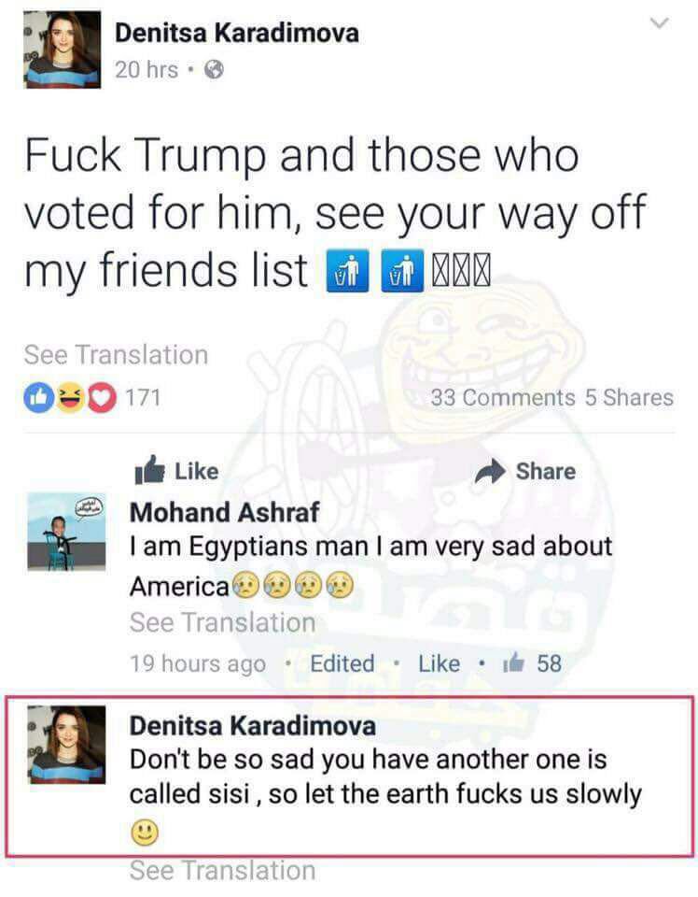Click the red heart Love reaction icon
This screenshot has height=897, width=698.
click(x=101, y=397)
